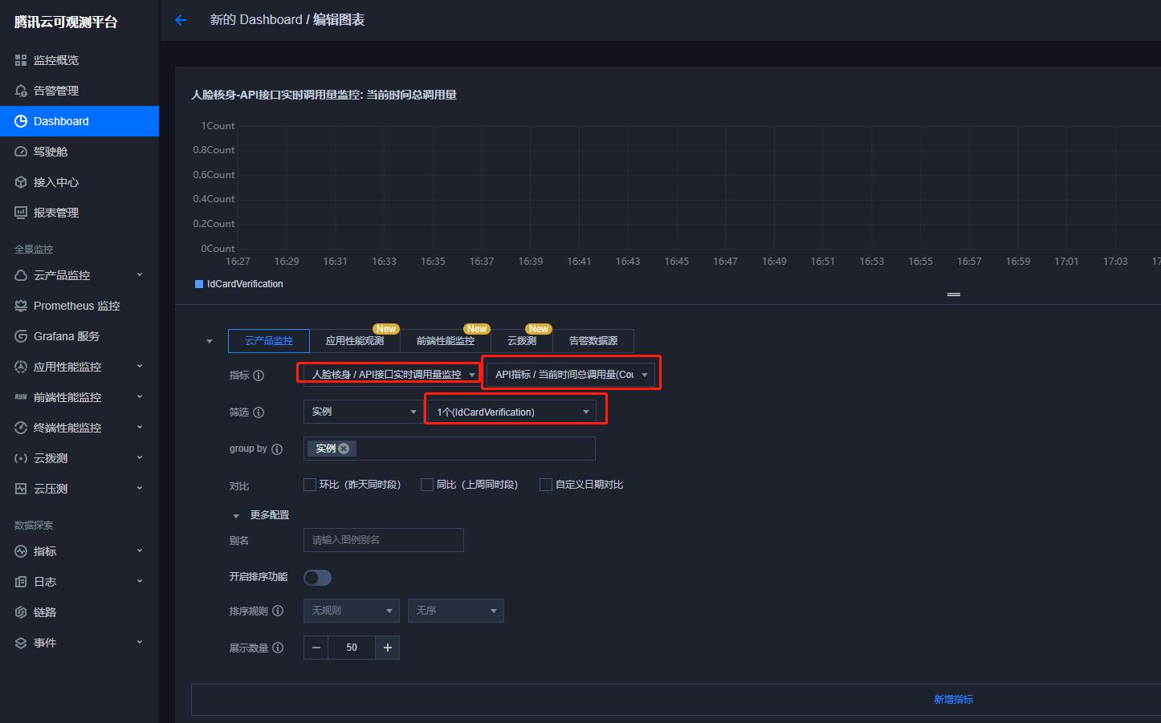Check the 同比（上周同时段）checkbox
This screenshot has width=1161, height=723.
[x=427, y=485]
